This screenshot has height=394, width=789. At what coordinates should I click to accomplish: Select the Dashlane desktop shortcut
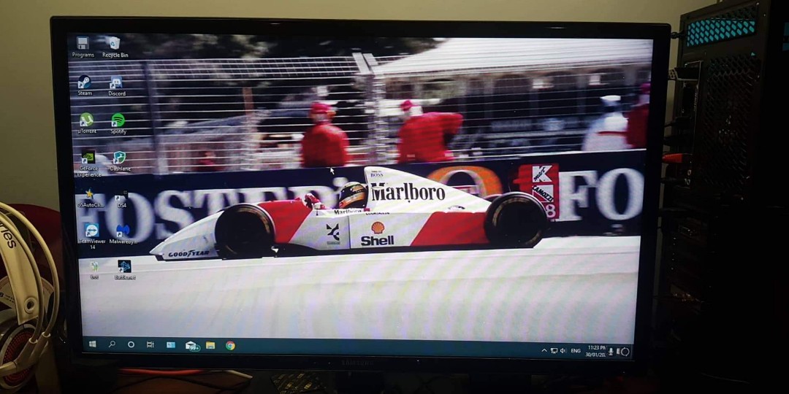pyautogui.click(x=119, y=158)
